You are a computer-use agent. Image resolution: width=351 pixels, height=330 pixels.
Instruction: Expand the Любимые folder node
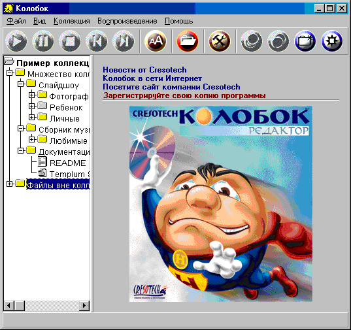click(32, 139)
